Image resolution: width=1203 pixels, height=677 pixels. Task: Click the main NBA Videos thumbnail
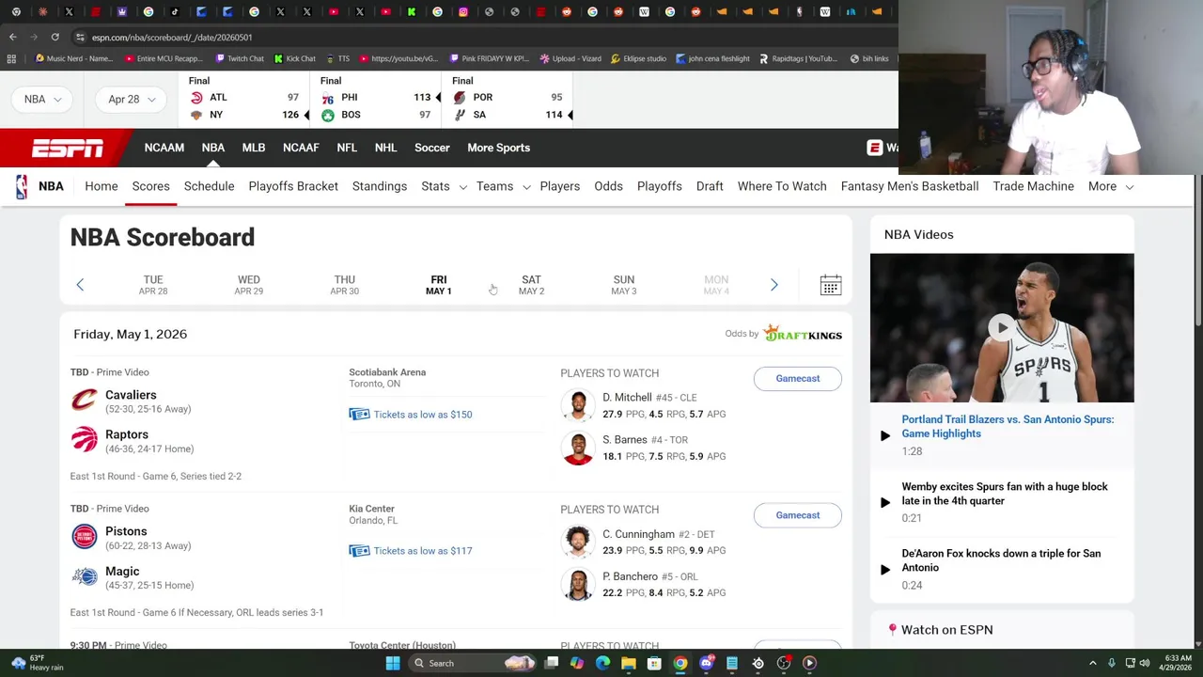pyautogui.click(x=1002, y=328)
